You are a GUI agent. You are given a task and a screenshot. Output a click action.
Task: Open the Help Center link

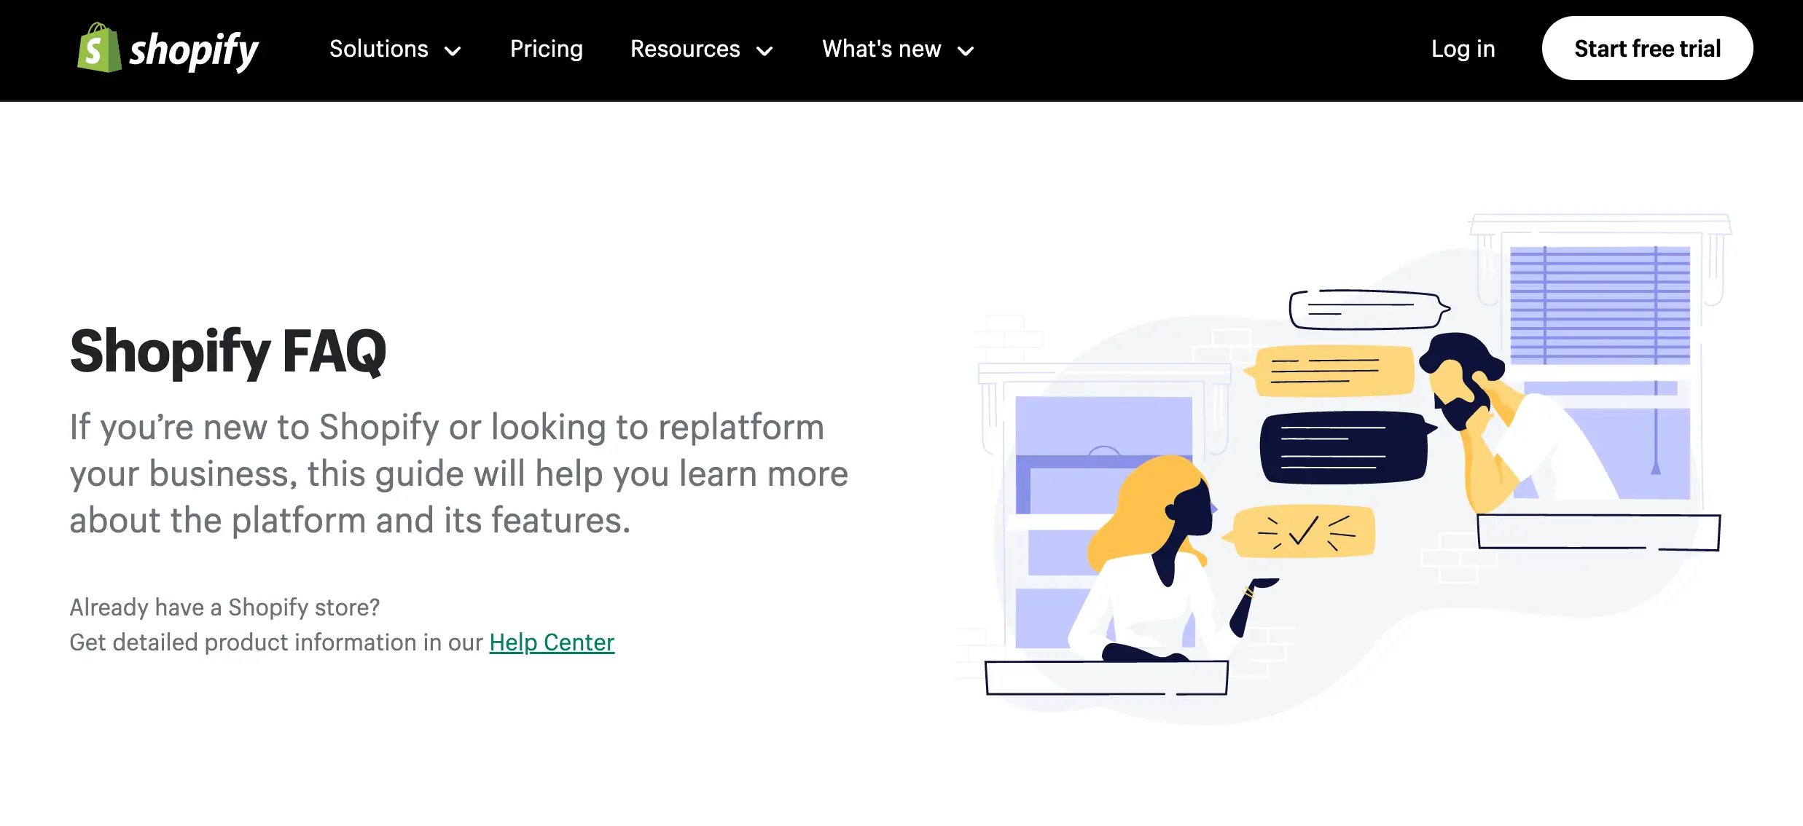point(552,642)
